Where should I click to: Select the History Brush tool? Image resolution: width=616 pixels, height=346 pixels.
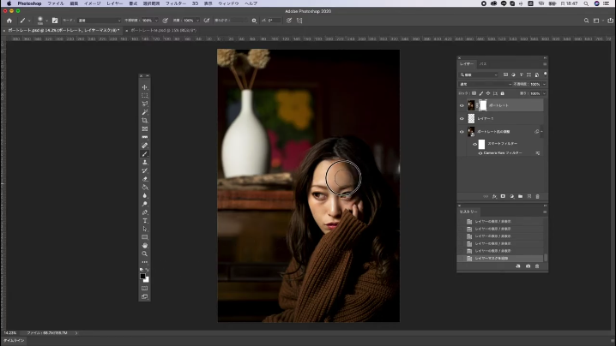point(145,170)
